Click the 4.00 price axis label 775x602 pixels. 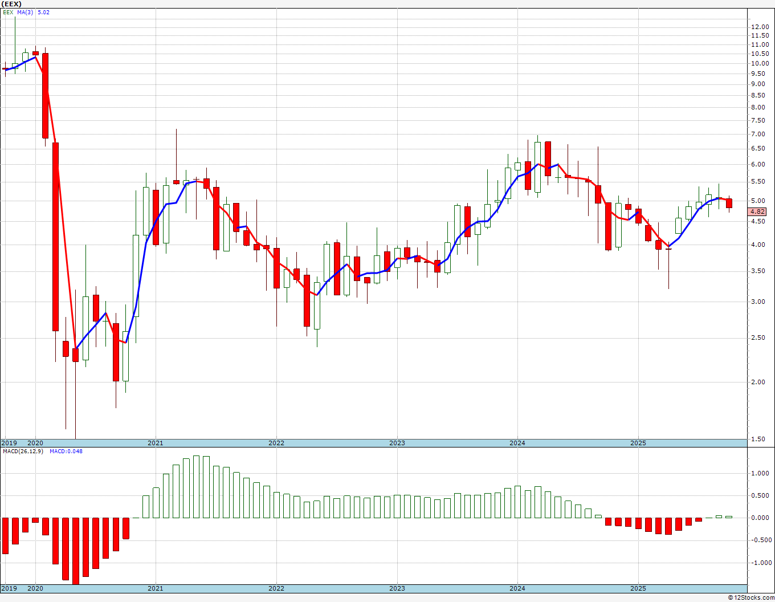(759, 245)
